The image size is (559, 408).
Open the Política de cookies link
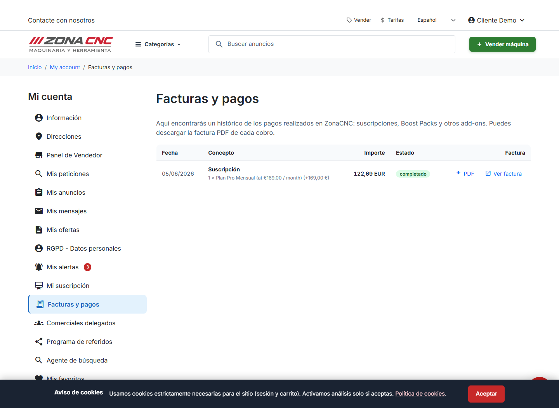click(x=420, y=394)
